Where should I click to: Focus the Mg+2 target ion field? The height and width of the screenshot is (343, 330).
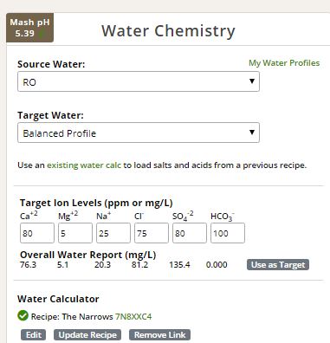point(75,233)
